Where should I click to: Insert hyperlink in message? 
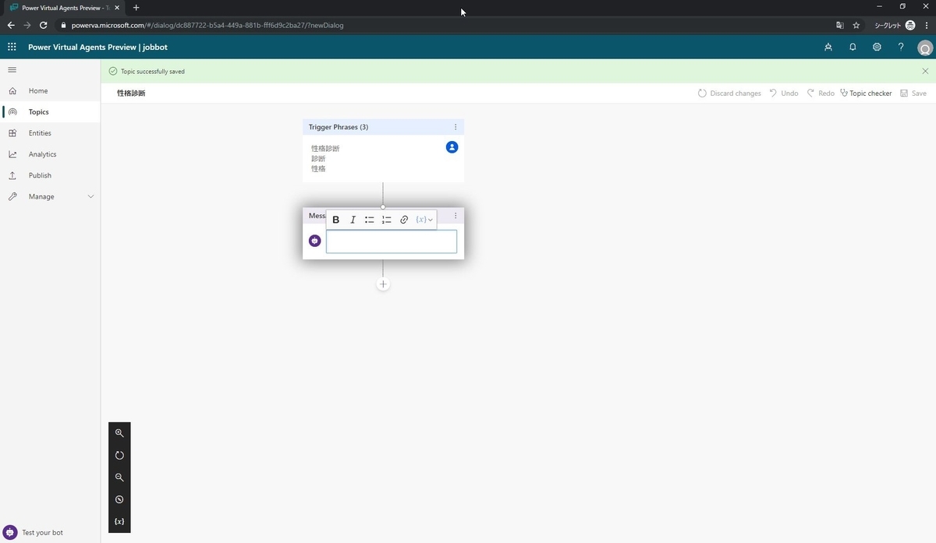[404, 220]
